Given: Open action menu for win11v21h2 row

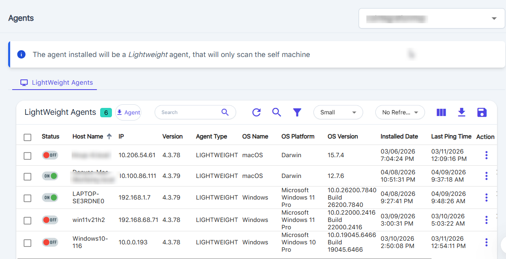Looking at the screenshot, I should click(x=486, y=220).
